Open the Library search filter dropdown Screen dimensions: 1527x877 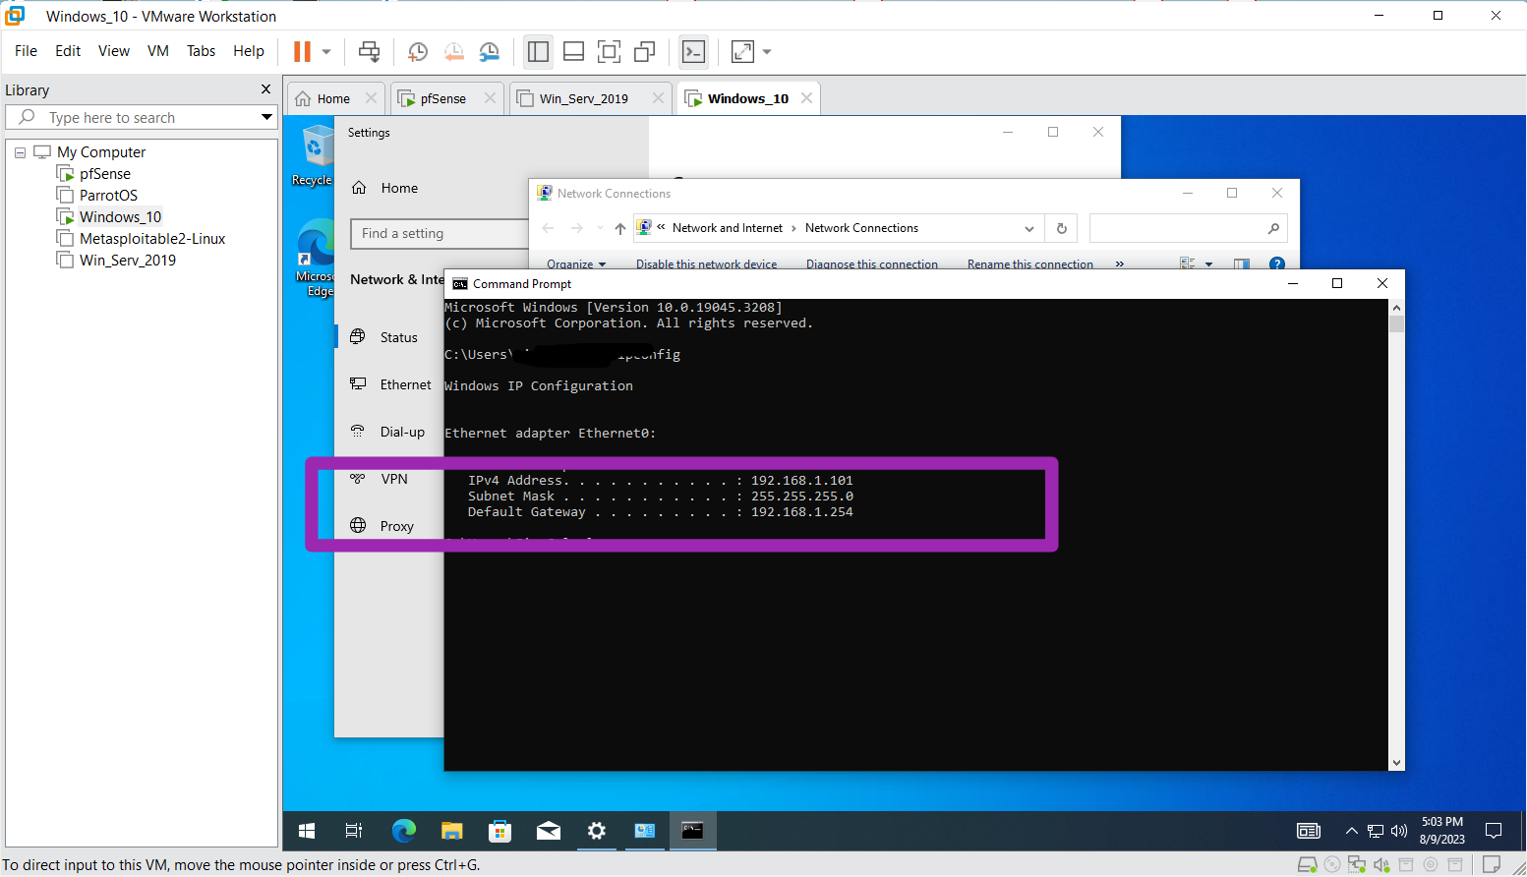pos(266,118)
